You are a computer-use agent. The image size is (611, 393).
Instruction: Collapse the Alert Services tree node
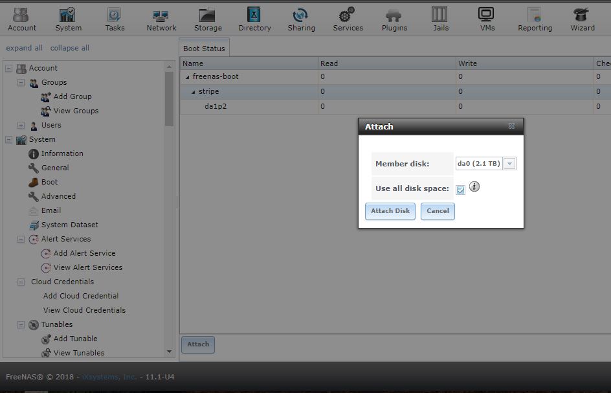(21, 239)
